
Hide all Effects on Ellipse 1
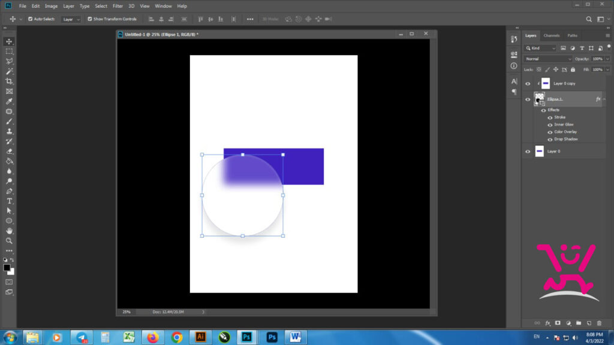click(543, 110)
